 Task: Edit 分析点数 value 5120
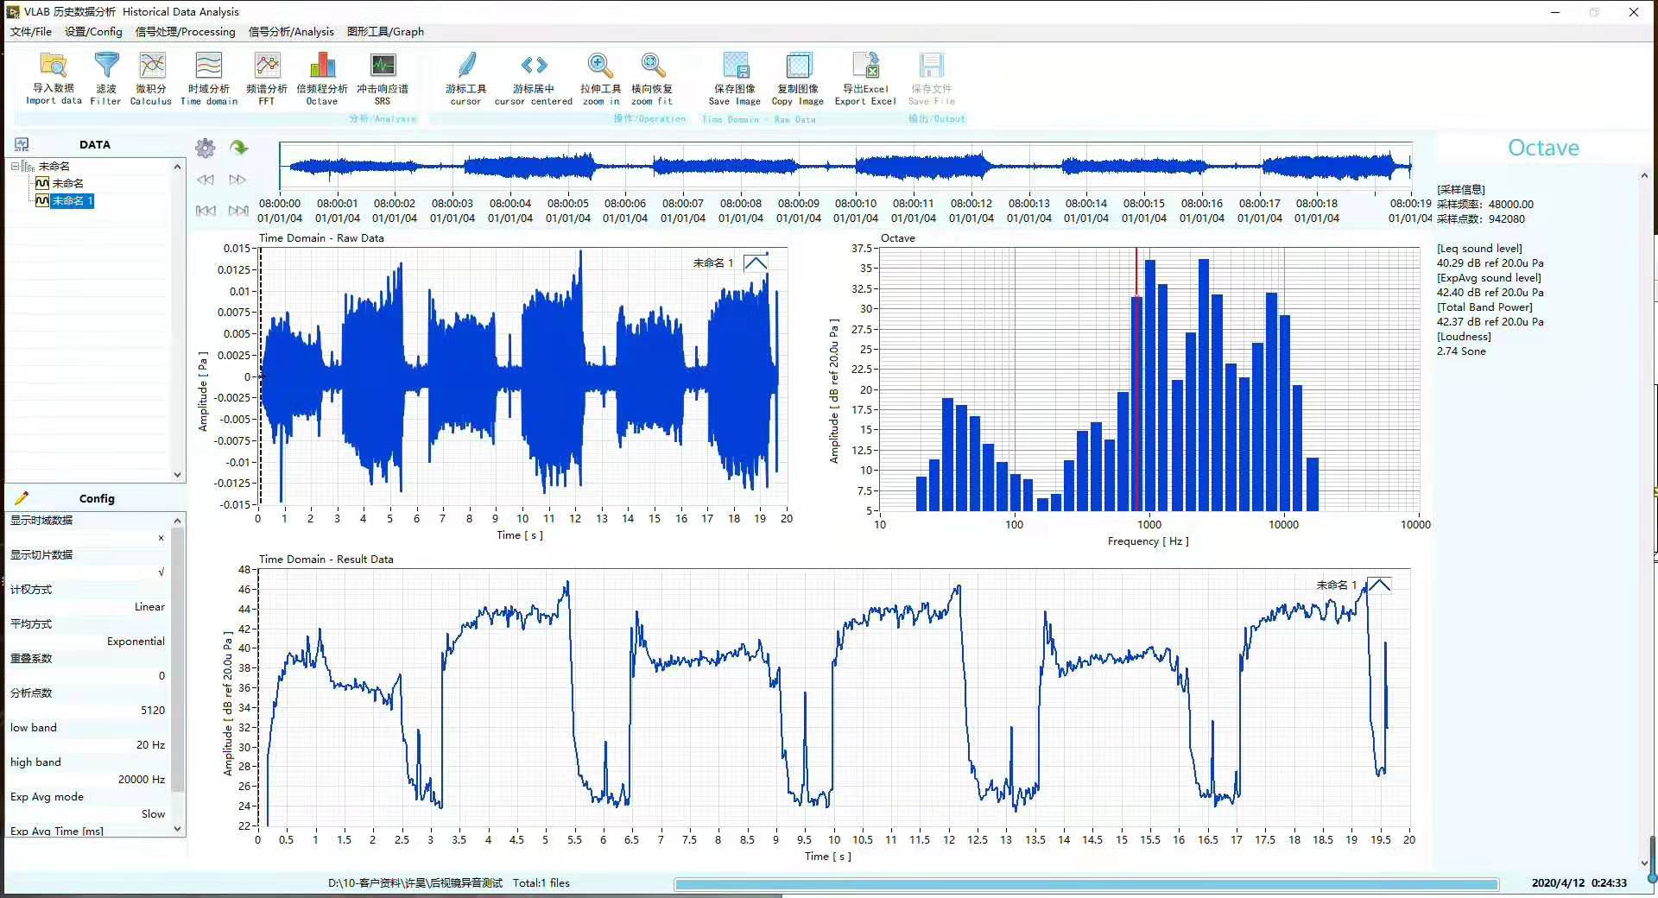[153, 711]
